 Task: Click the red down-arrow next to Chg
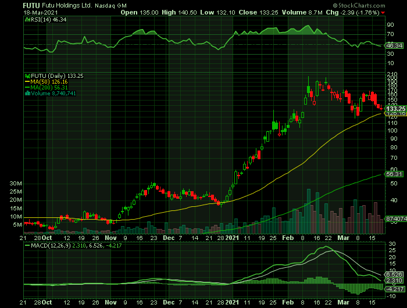click(x=383, y=13)
